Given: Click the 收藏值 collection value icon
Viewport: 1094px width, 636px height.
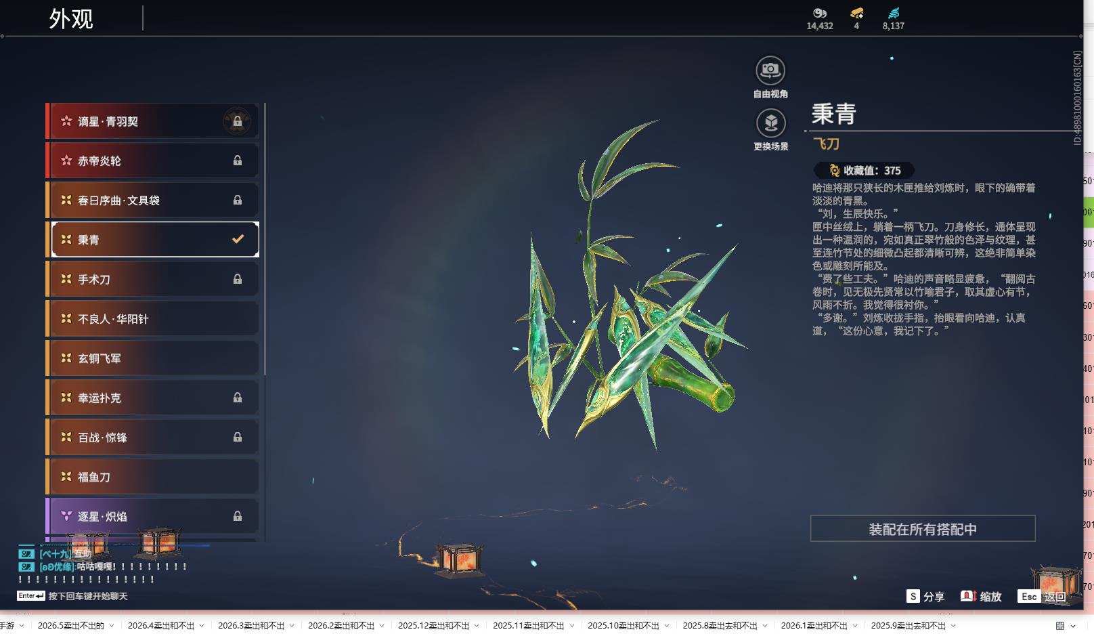Looking at the screenshot, I should [x=834, y=171].
